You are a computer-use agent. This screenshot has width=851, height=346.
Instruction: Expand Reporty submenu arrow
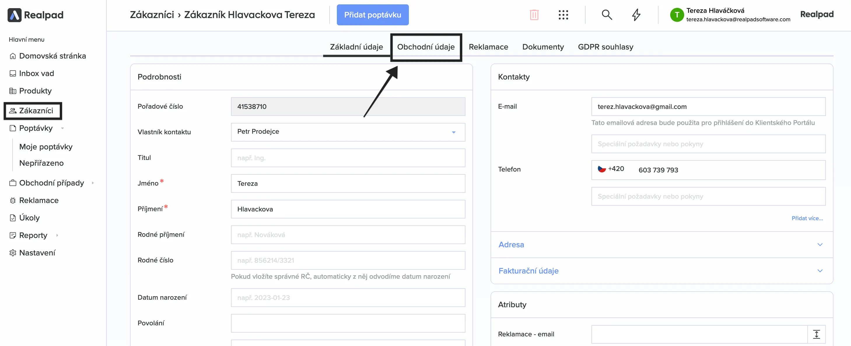[57, 236]
